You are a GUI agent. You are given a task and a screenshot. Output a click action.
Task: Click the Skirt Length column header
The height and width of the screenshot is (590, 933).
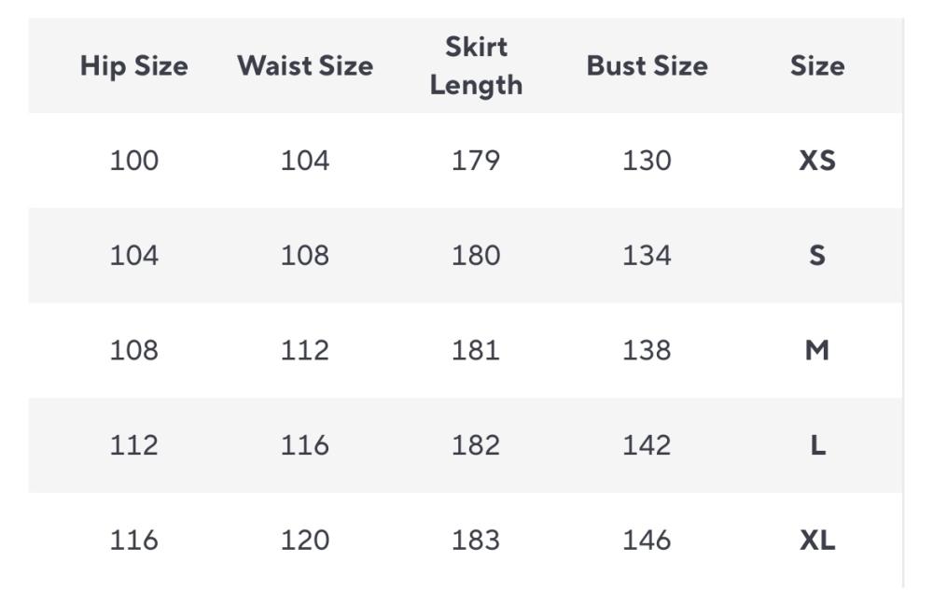coord(476,65)
